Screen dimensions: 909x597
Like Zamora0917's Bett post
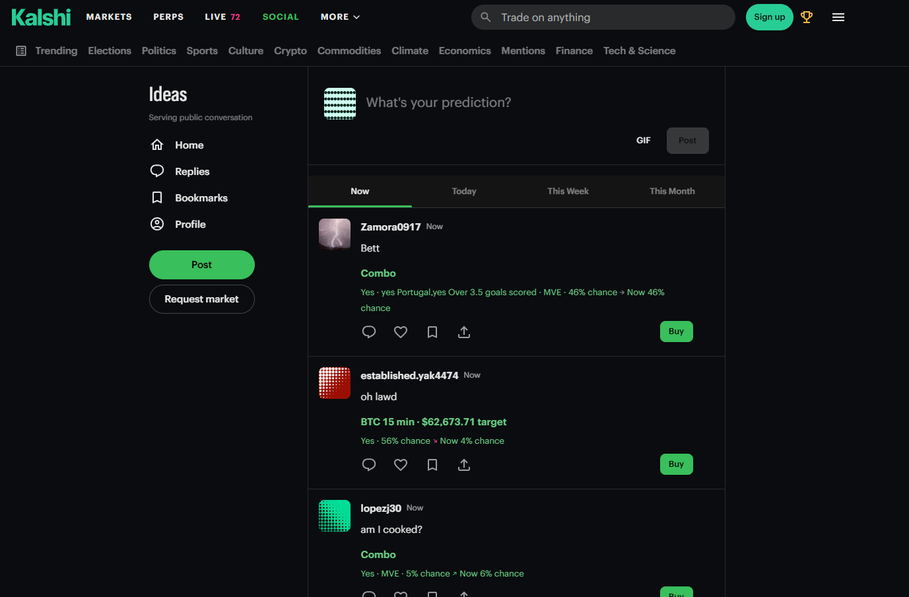pyautogui.click(x=401, y=332)
